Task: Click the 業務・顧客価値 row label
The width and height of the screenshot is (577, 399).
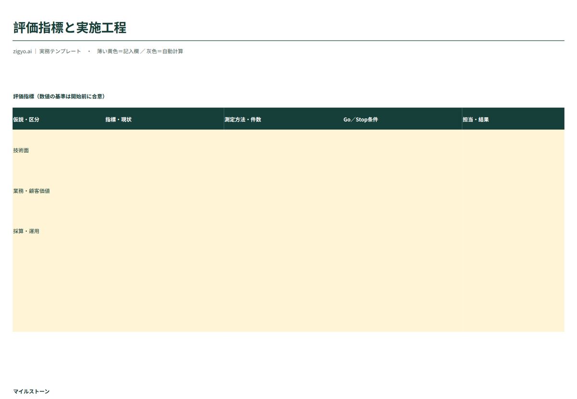Action: click(x=31, y=191)
